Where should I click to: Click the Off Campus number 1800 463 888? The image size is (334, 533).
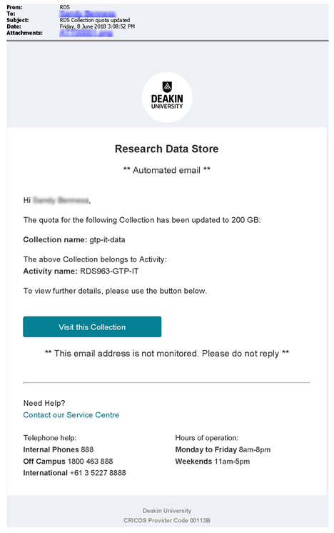pyautogui.click(x=90, y=462)
